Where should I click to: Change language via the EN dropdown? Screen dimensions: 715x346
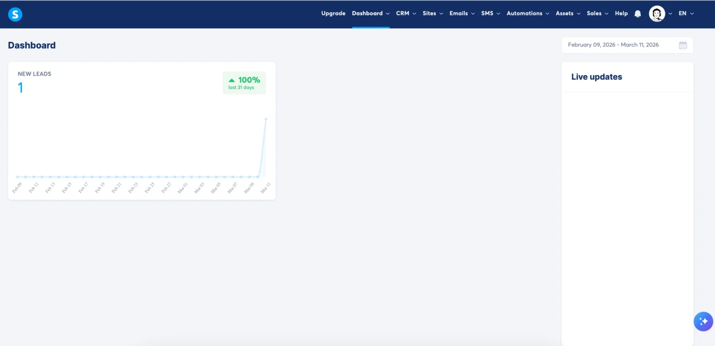(686, 13)
